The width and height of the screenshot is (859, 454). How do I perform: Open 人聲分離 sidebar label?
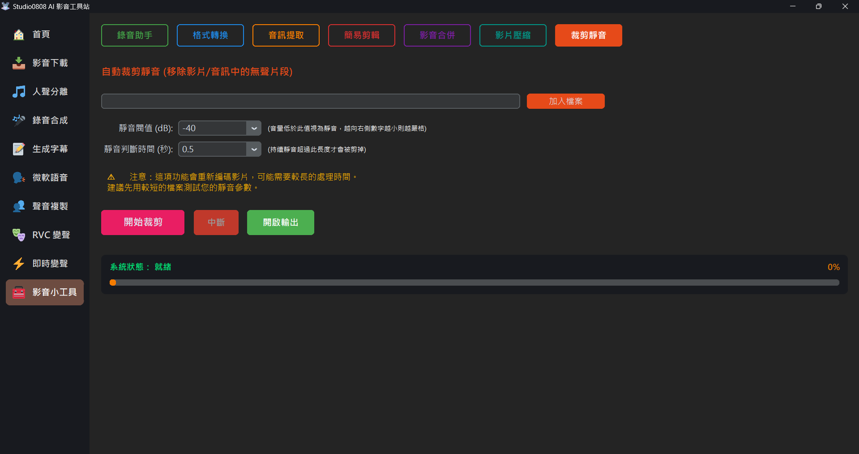coord(50,92)
